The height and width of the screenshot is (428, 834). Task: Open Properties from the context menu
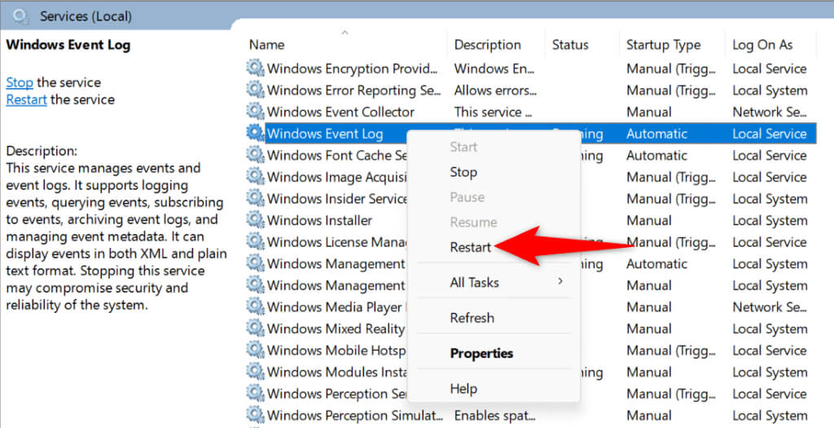(x=481, y=354)
